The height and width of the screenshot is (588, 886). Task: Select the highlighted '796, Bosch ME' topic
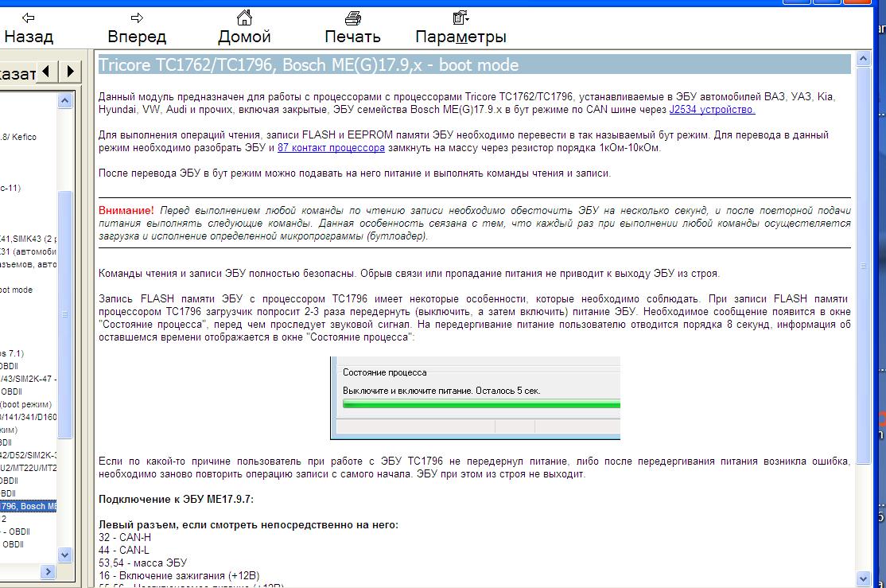[x=29, y=506]
